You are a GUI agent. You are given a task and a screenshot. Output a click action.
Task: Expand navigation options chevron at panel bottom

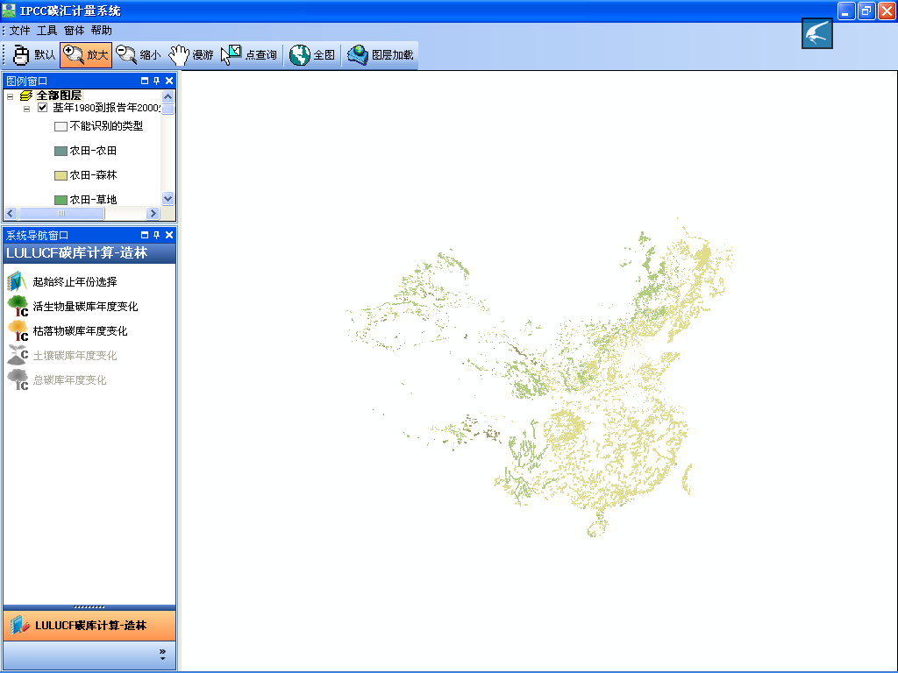tap(162, 654)
